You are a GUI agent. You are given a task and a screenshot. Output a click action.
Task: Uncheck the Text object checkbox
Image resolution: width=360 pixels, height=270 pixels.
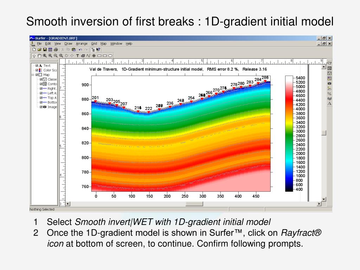(x=37, y=66)
